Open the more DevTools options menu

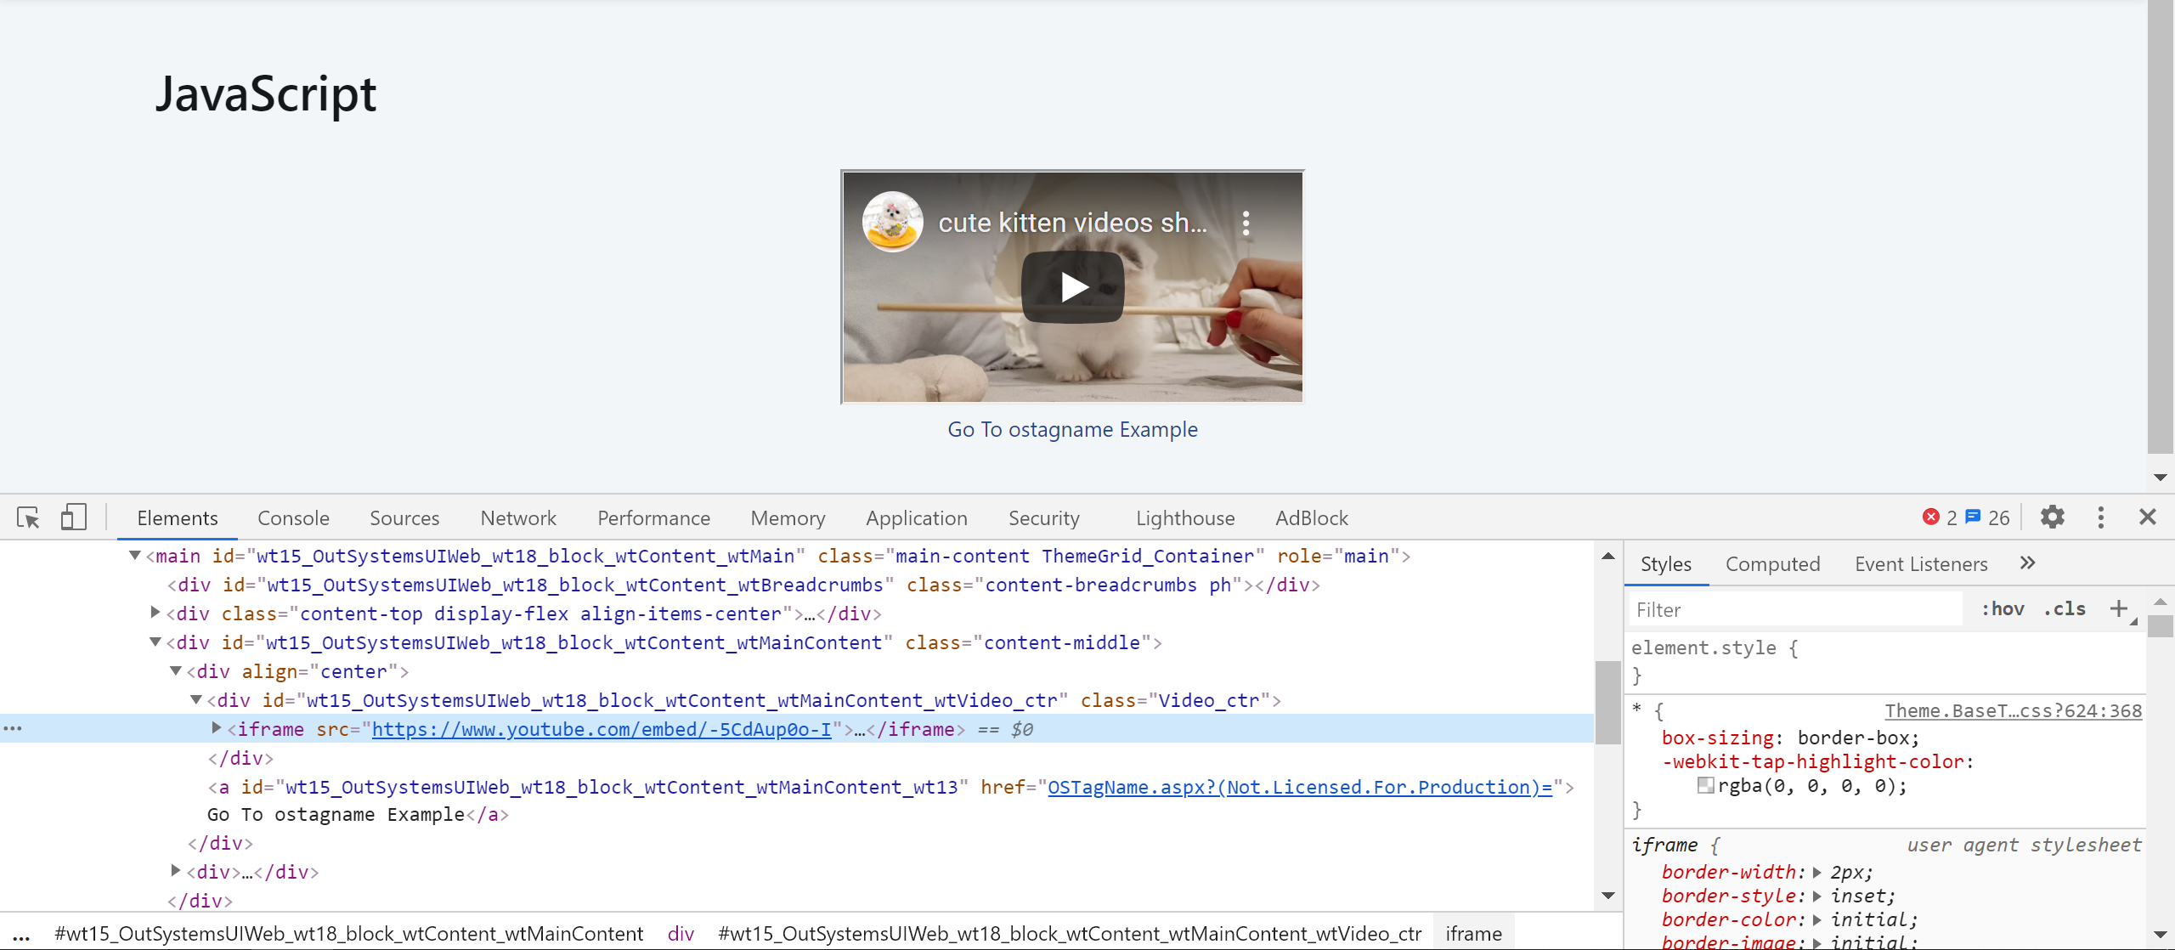pos(2100,517)
